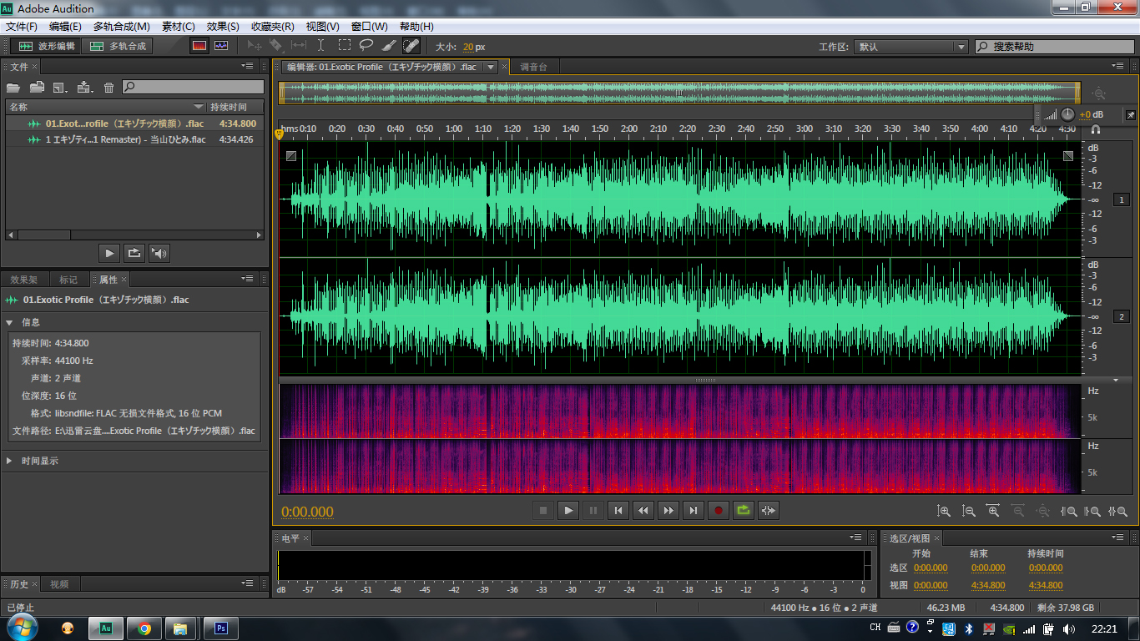Click the 搜索帮助 search field
The width and height of the screenshot is (1140, 641).
pos(1055,47)
